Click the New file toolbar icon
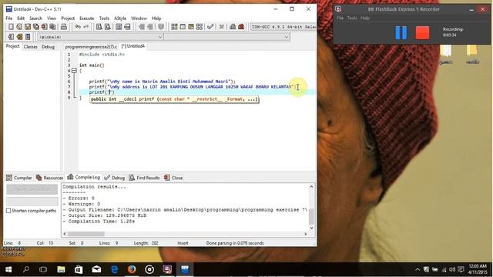This screenshot has width=493, height=277. (x=11, y=27)
